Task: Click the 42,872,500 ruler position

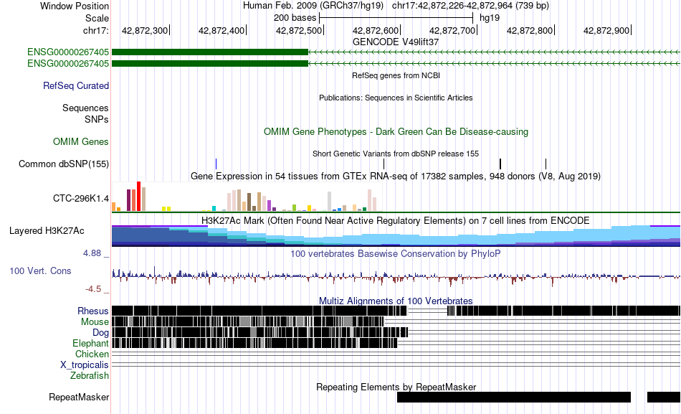Action: pyautogui.click(x=299, y=30)
